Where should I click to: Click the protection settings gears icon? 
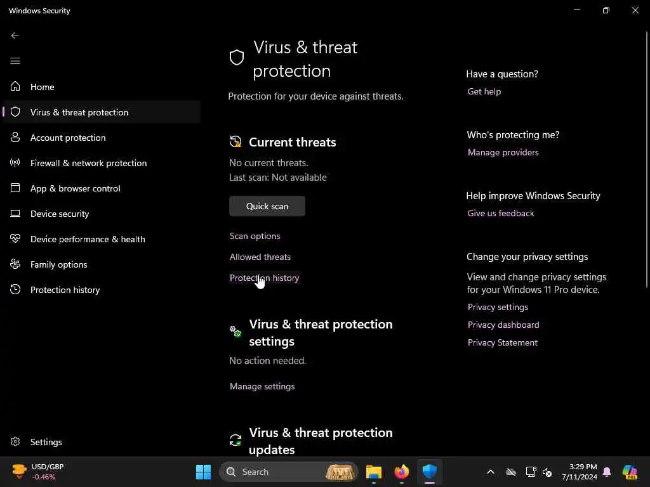235,331
